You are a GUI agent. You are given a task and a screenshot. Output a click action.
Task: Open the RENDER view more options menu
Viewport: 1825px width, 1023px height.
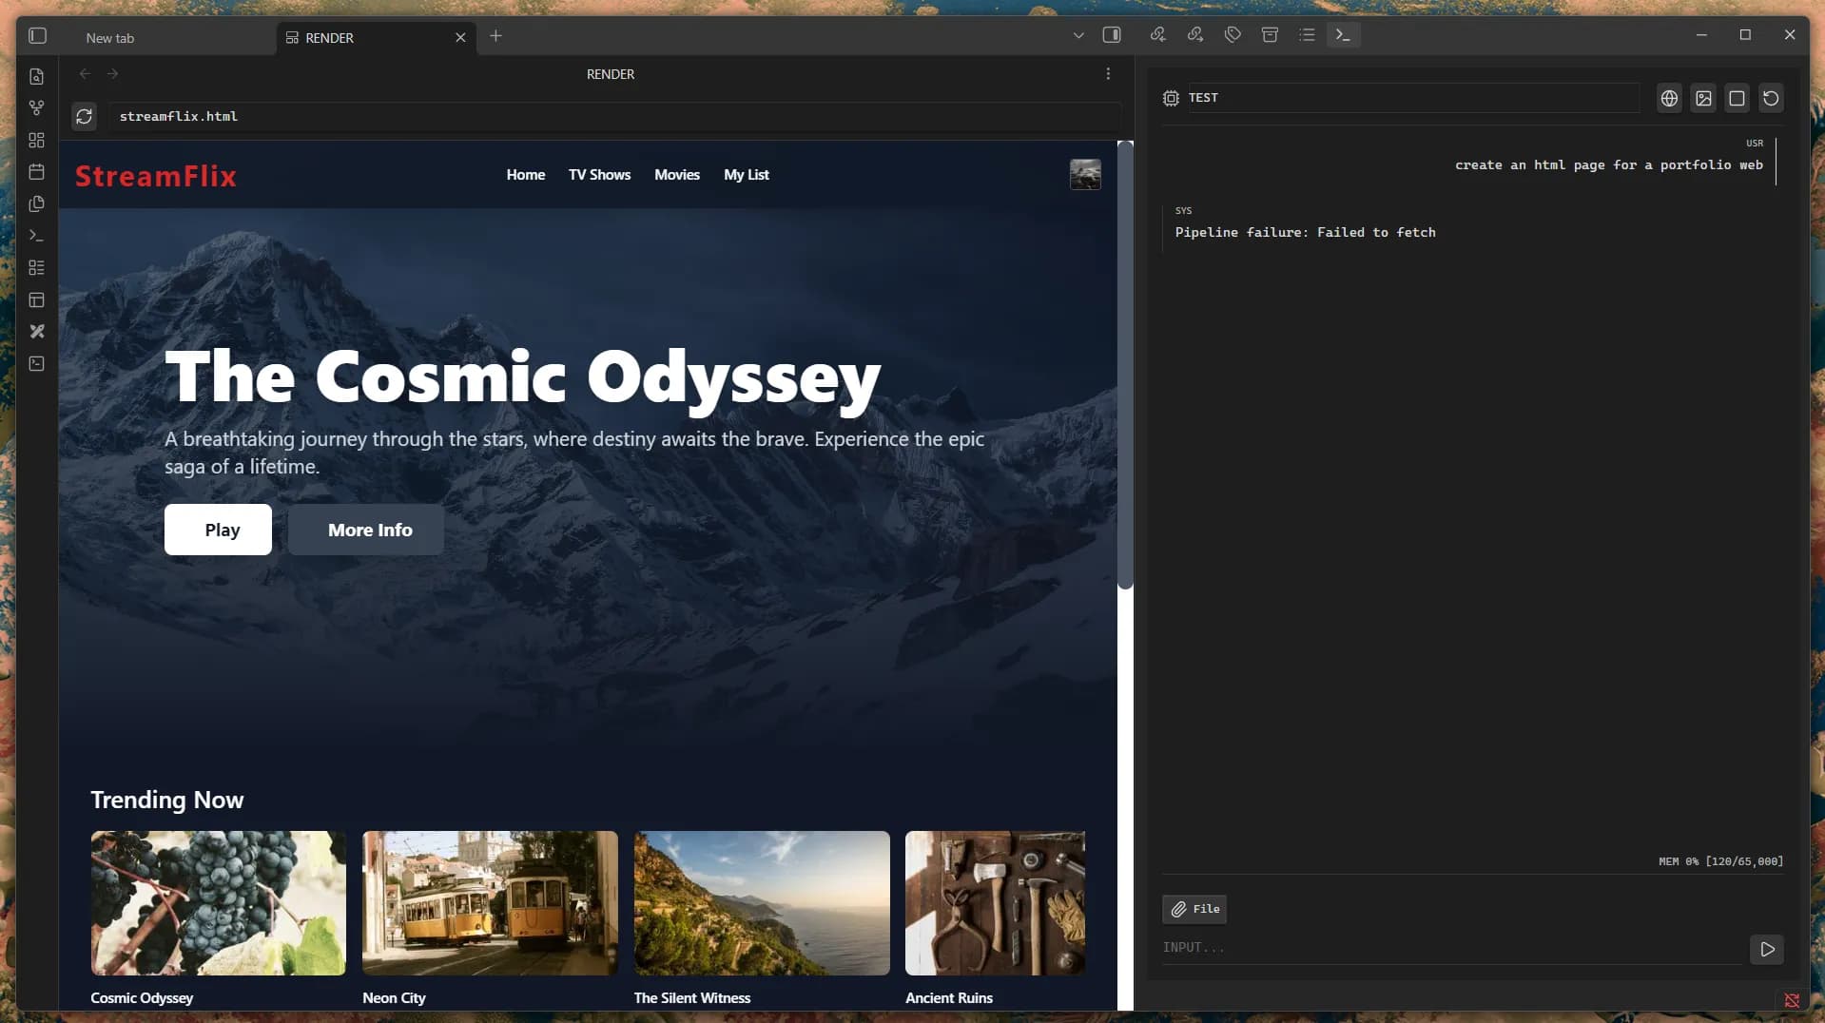[1108, 74]
